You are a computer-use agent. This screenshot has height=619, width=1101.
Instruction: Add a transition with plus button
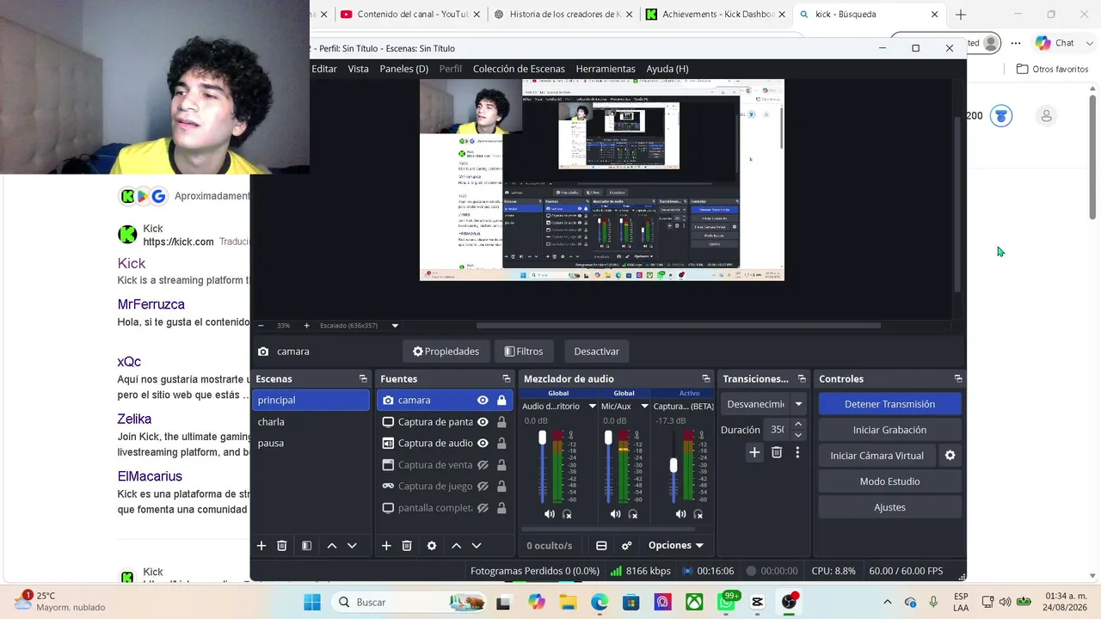(754, 452)
